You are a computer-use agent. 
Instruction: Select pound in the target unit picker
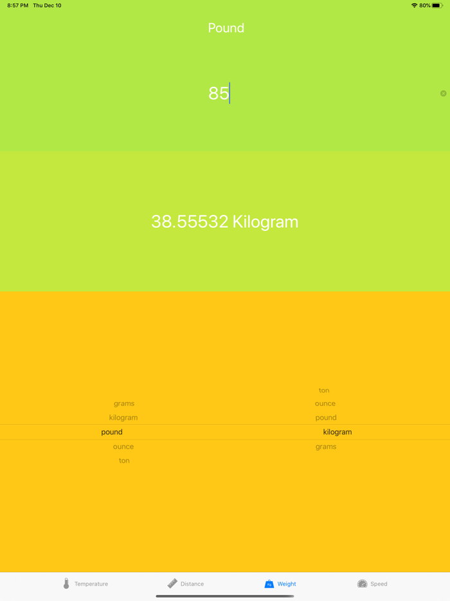point(326,418)
